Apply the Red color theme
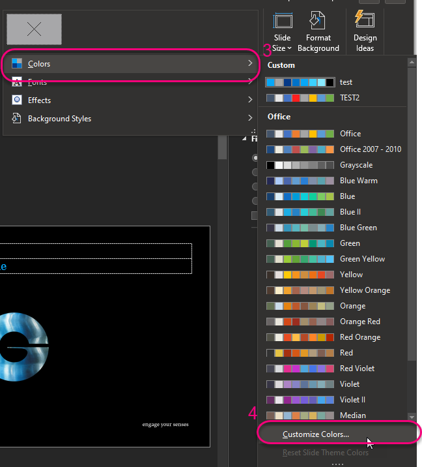Image resolution: width=422 pixels, height=467 pixels. coord(333,353)
